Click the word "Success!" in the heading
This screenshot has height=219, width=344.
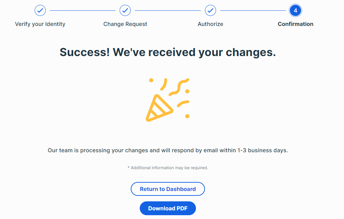[x=84, y=52]
